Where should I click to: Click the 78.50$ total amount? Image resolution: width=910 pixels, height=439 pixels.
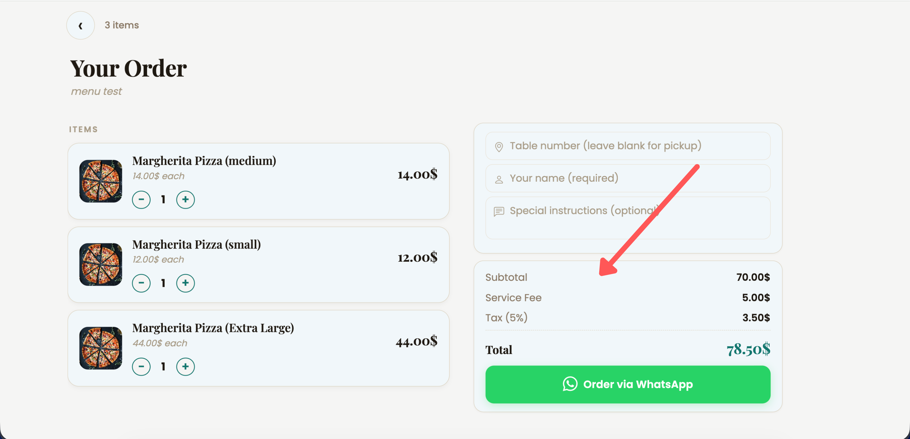click(748, 349)
